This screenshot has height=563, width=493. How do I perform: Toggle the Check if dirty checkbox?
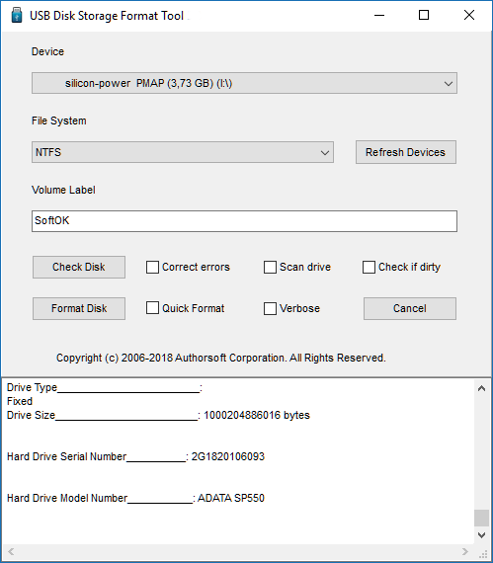[x=369, y=267]
